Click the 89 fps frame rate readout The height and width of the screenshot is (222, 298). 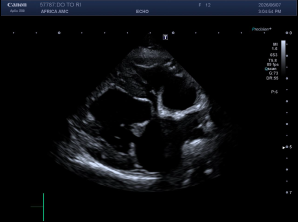[x=272, y=64]
